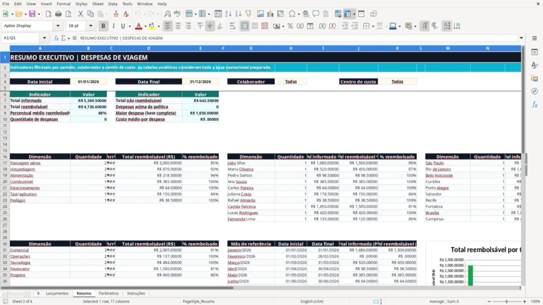Open the font name dropdown
543x305 pixels.
pos(58,25)
